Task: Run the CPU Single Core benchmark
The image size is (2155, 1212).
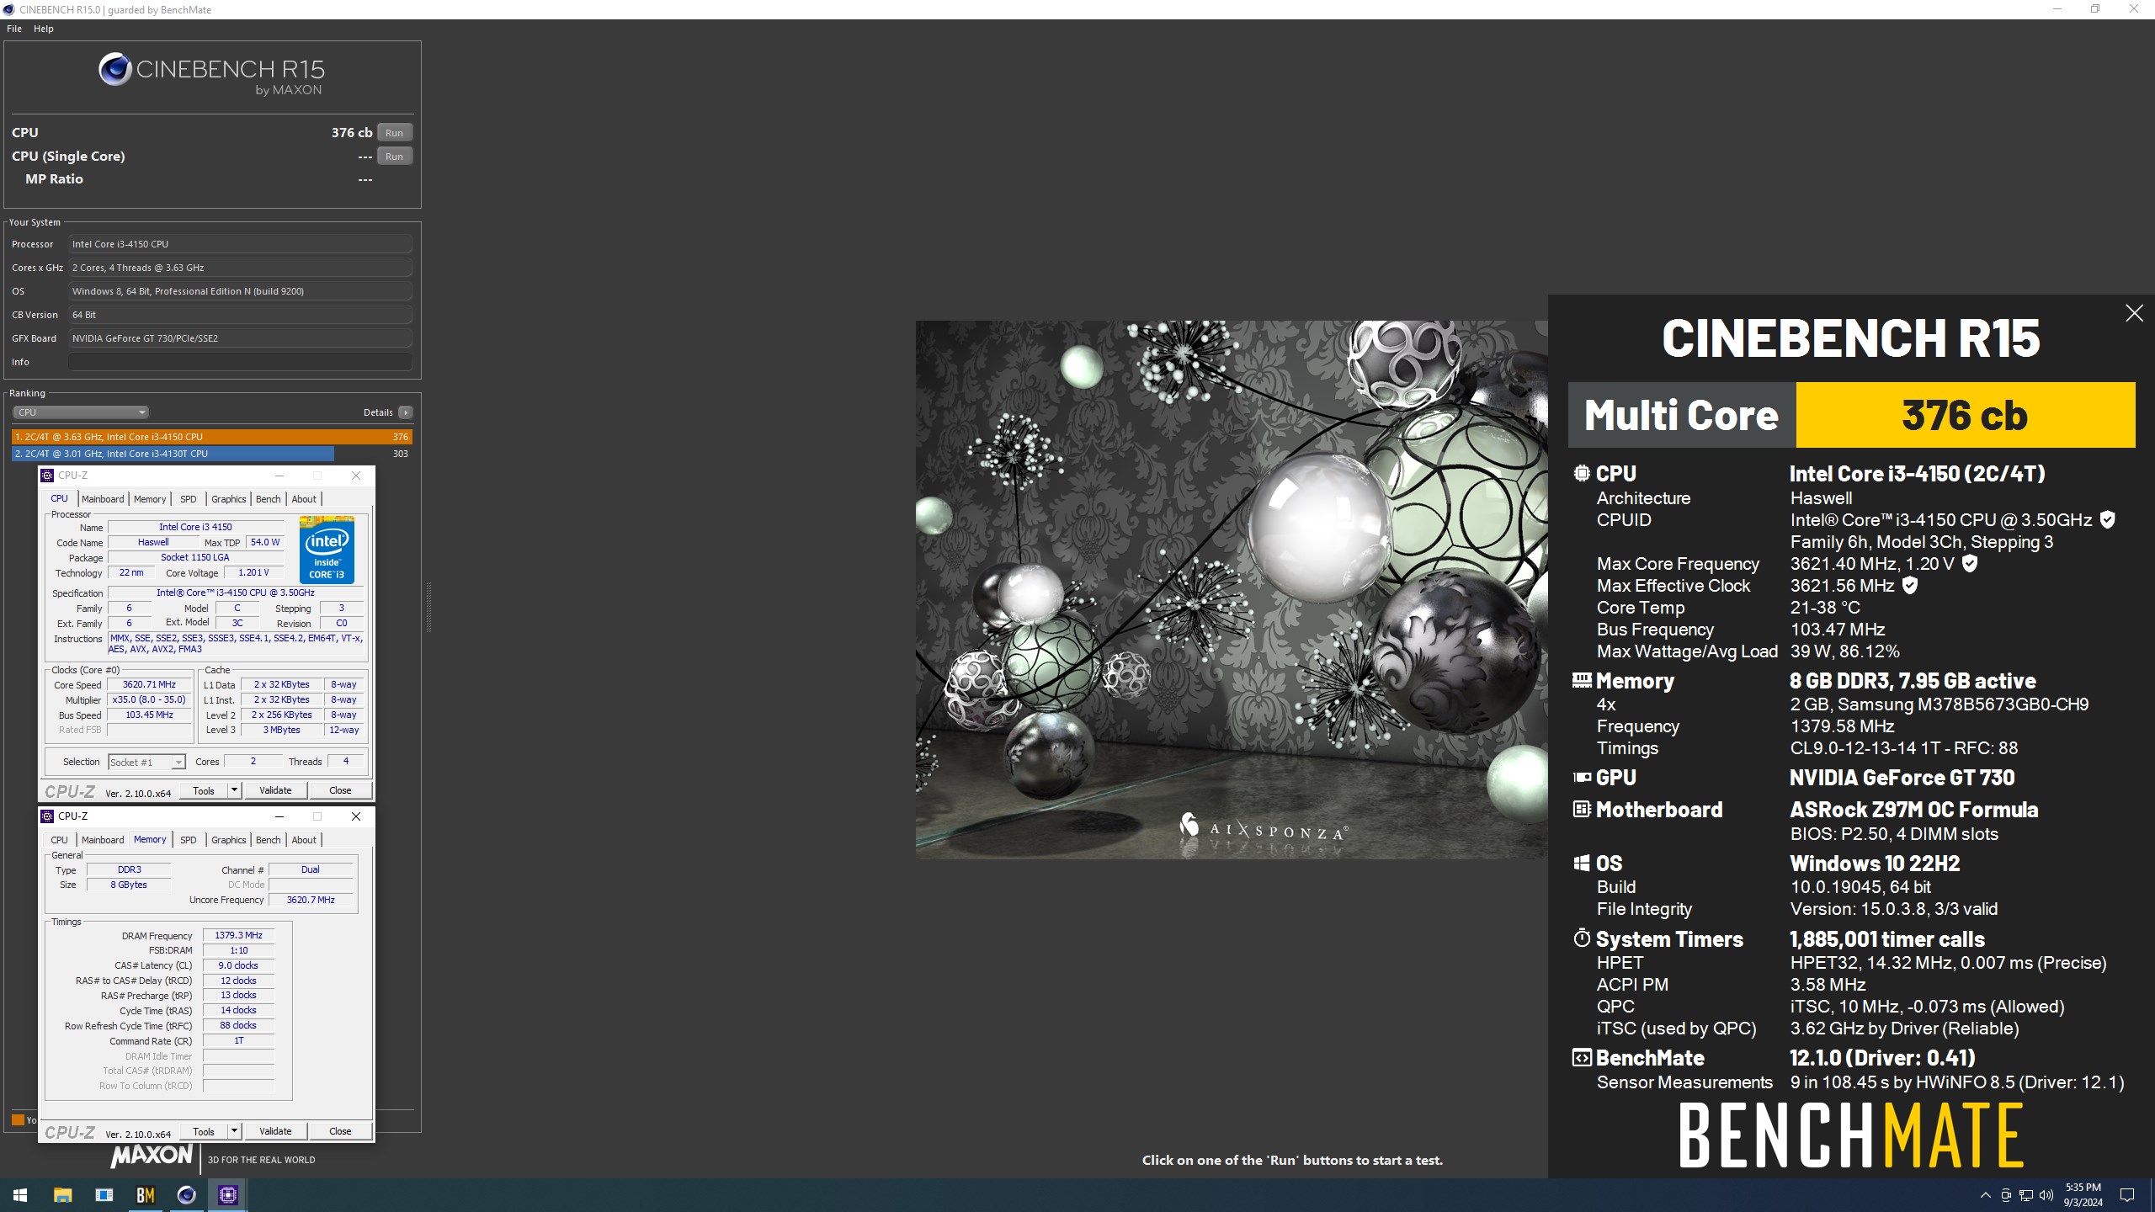Action: tap(394, 157)
